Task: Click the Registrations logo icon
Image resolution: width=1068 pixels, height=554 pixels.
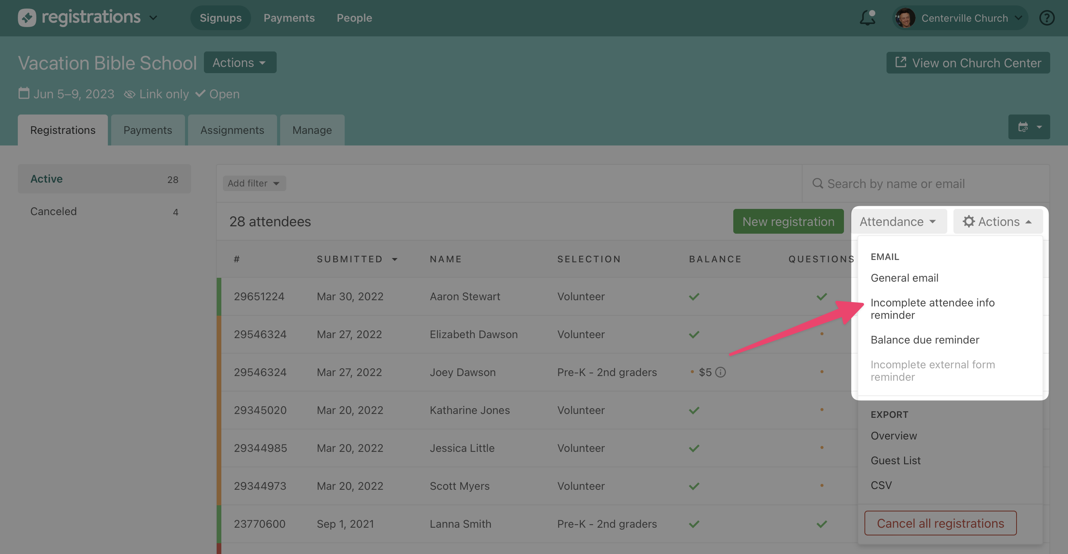Action: (27, 18)
